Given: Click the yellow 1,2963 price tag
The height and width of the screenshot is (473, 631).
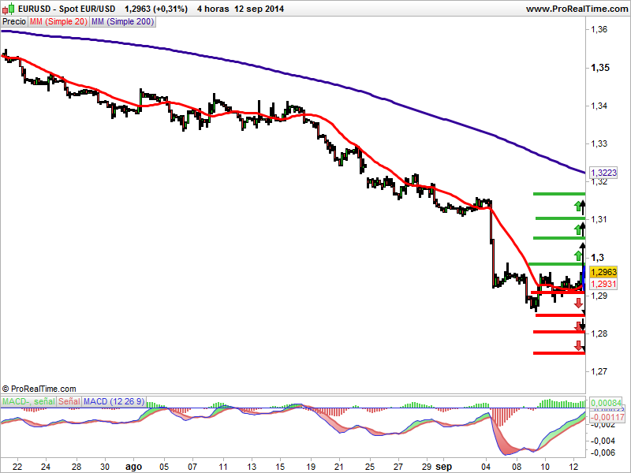Looking at the screenshot, I should [x=603, y=272].
